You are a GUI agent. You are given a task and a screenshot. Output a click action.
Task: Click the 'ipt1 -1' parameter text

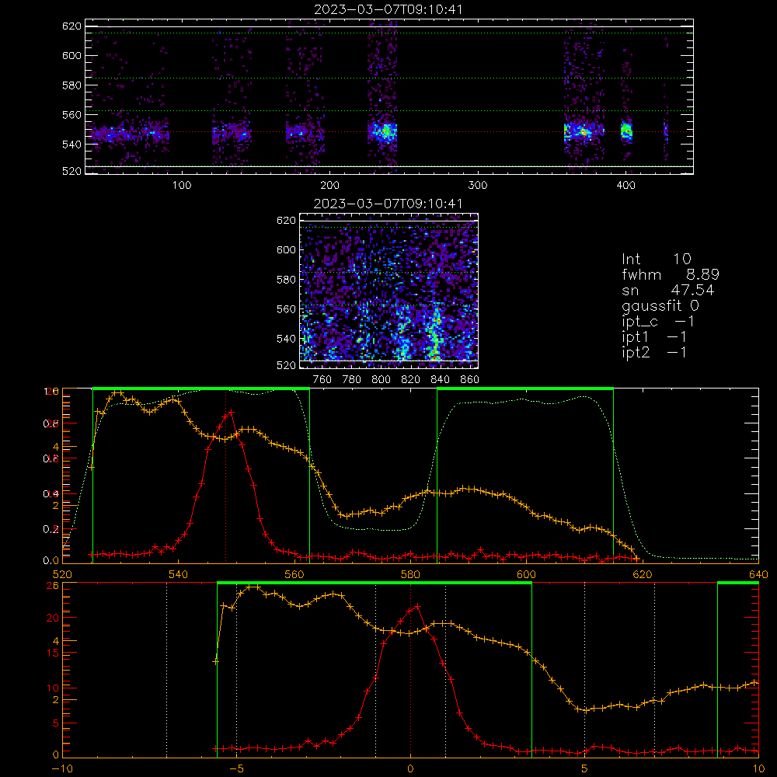click(654, 337)
